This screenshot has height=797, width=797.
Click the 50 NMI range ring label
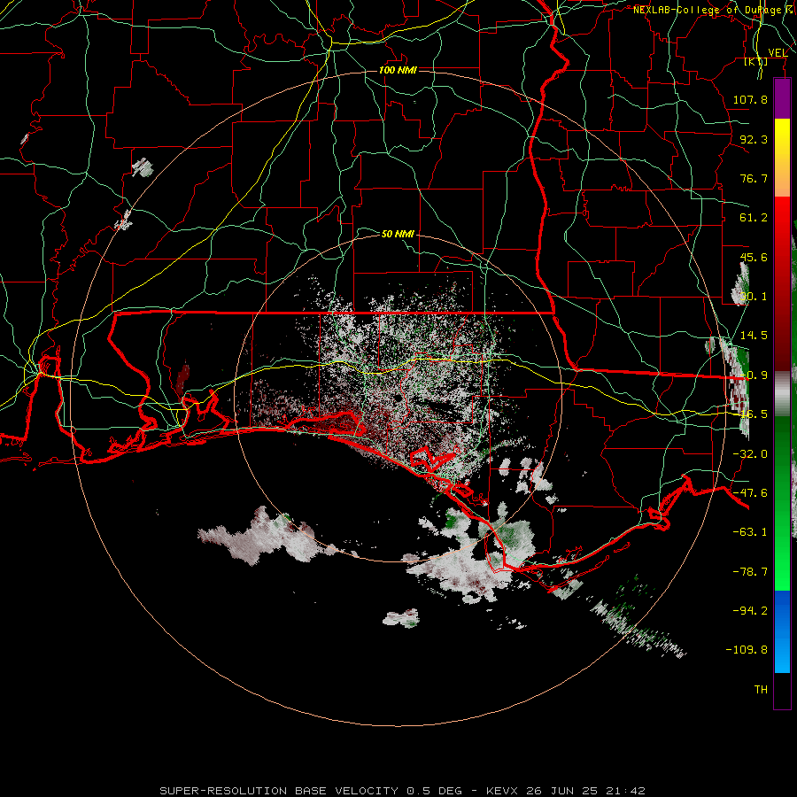click(x=398, y=234)
